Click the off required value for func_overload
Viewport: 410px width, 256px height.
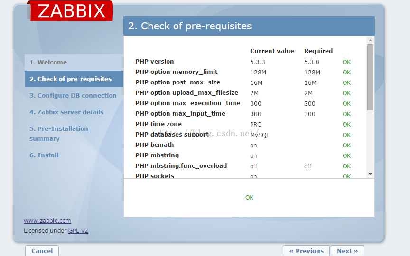coord(308,166)
